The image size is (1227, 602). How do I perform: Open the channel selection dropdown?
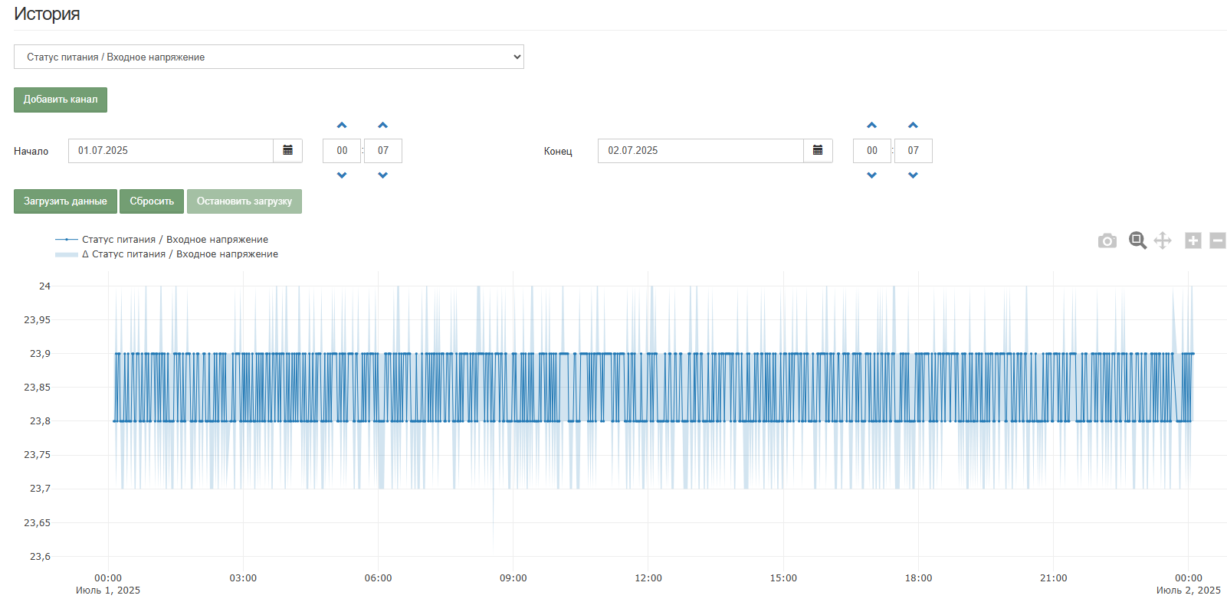point(268,57)
